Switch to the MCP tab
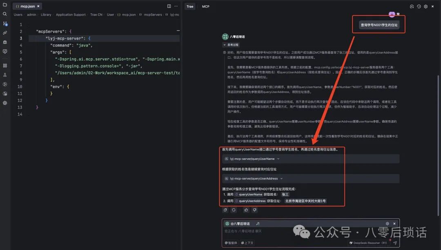The image size is (441, 250). click(205, 6)
